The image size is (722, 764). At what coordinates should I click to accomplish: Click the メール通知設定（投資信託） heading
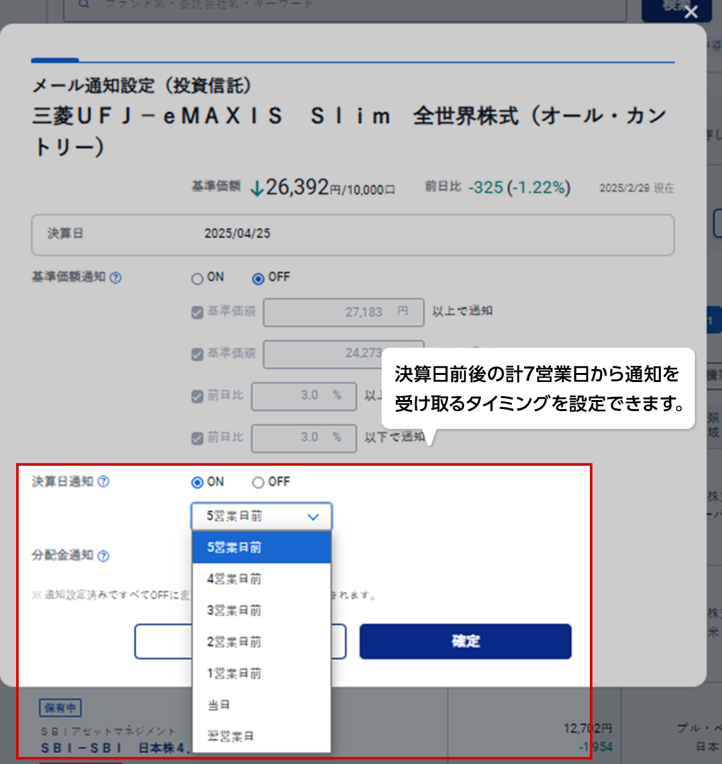[142, 86]
